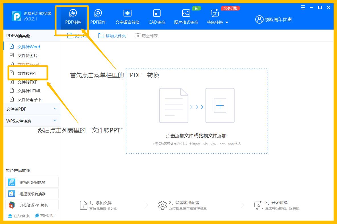
Task: Click the 文字识别 OCR badge
Action: click(230, 8)
